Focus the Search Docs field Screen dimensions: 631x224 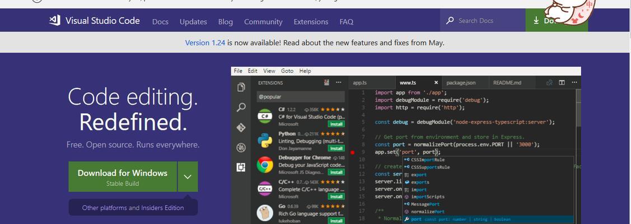click(x=483, y=20)
